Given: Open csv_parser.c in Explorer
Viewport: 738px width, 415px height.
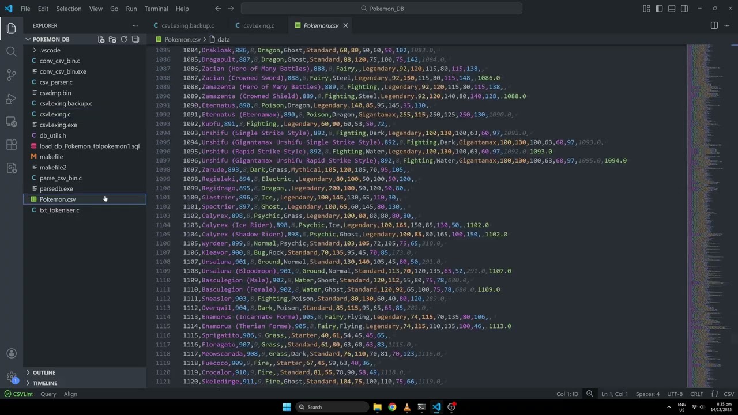Looking at the screenshot, I should (x=84, y=82).
